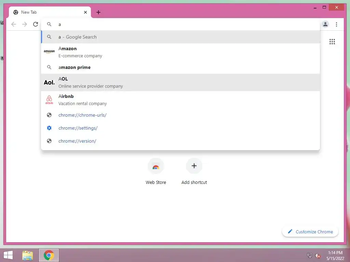Select the Amazon E-commerce company suggestion

tap(180, 52)
